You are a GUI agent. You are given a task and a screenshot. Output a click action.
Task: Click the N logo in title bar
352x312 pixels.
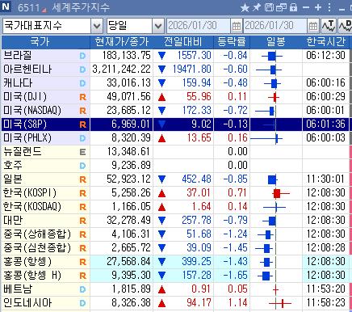click(6, 6)
